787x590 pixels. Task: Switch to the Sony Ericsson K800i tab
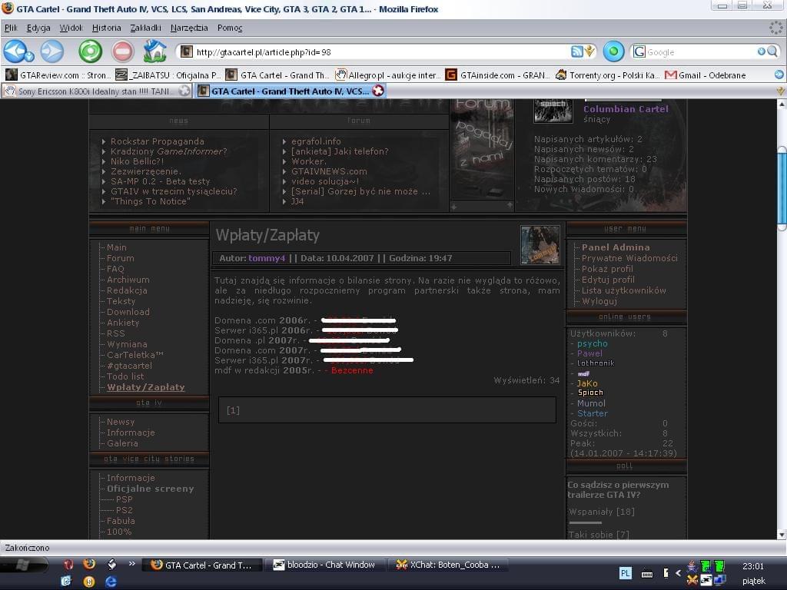[96, 91]
